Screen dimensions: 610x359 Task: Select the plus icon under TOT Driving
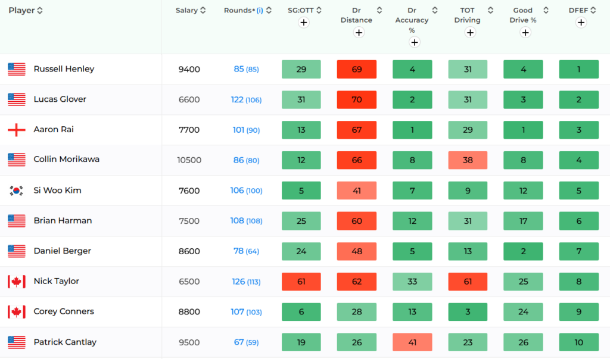pyautogui.click(x=470, y=32)
